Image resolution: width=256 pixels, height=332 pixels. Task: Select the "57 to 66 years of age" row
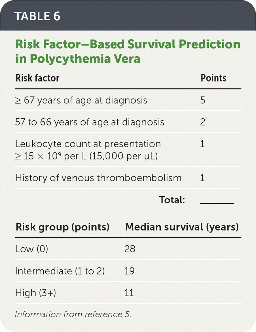(x=90, y=122)
